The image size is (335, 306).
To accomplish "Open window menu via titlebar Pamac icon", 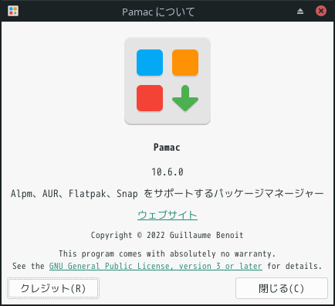I will click(x=13, y=11).
